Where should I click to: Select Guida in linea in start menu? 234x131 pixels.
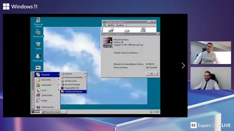[48, 95]
